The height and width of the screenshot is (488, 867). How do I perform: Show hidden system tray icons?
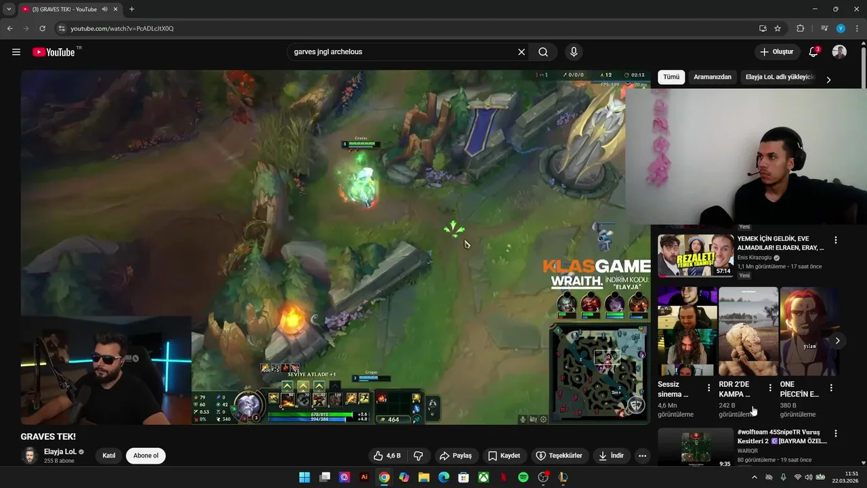[755, 477]
